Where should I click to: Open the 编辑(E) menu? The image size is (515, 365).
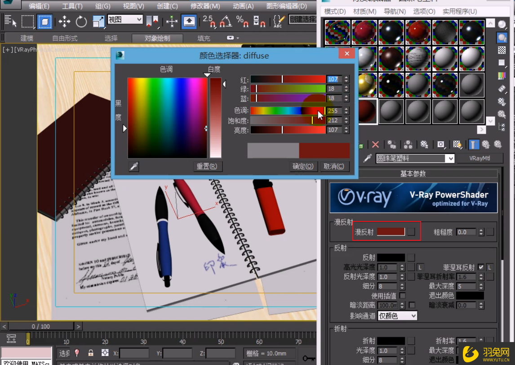39,6
